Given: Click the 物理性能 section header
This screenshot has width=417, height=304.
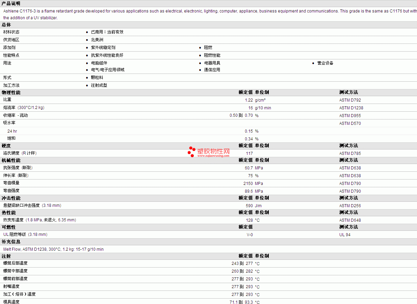Looking at the screenshot, I should click(x=11, y=92).
